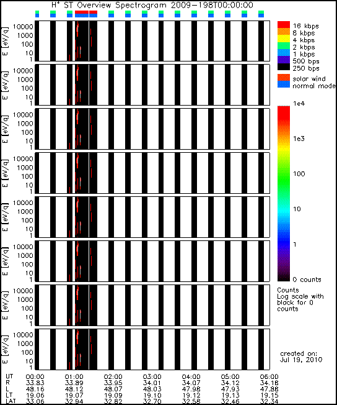Click the "LT" row label
Image resolution: width=337 pixels, height=405 pixels.
click(x=9, y=395)
